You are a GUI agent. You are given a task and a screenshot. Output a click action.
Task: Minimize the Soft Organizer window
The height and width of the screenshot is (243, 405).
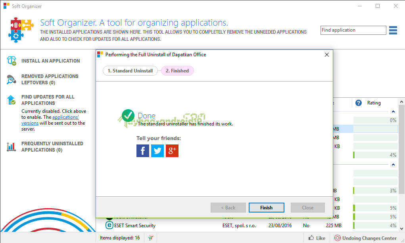[360, 6]
